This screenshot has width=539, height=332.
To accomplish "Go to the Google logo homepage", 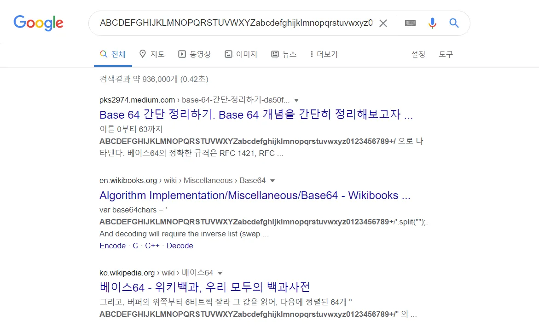I will [x=38, y=23].
